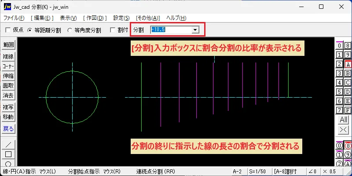Toggle active layer A button
352x176 pixels.
coord(348,64)
